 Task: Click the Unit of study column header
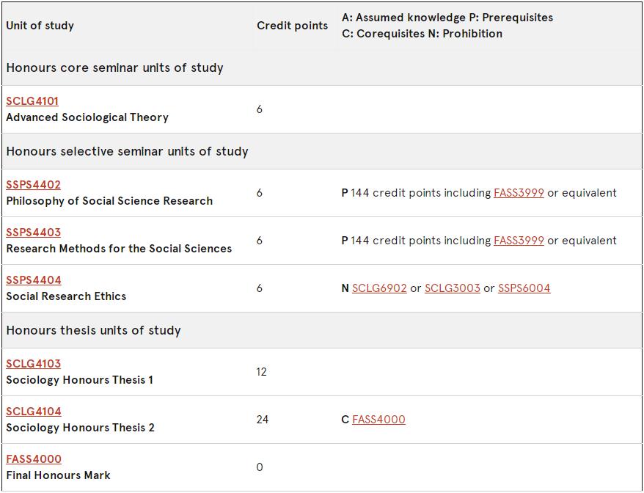point(40,26)
